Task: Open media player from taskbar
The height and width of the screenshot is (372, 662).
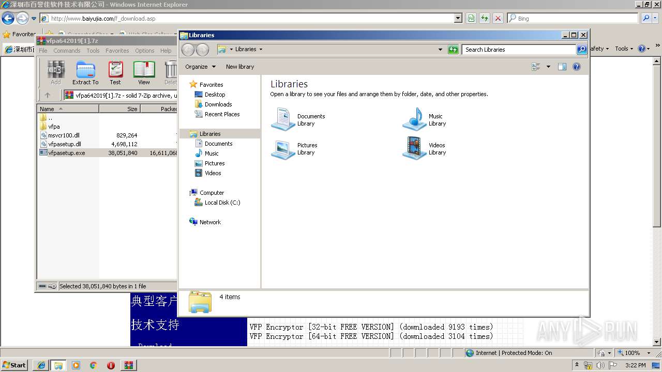Action: click(76, 365)
